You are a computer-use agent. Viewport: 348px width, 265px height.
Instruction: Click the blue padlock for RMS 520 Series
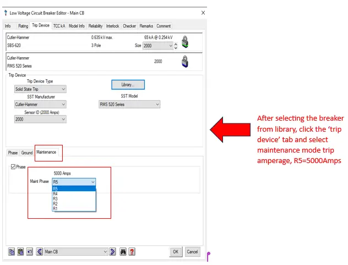185,62
